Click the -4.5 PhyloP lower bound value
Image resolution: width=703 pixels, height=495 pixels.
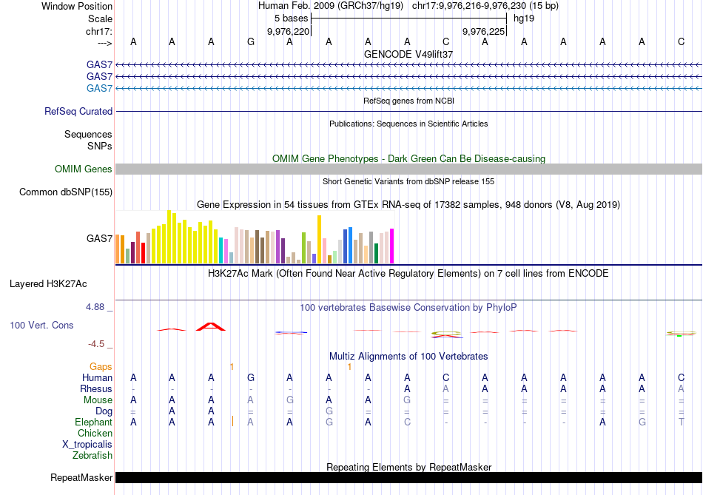(96, 344)
